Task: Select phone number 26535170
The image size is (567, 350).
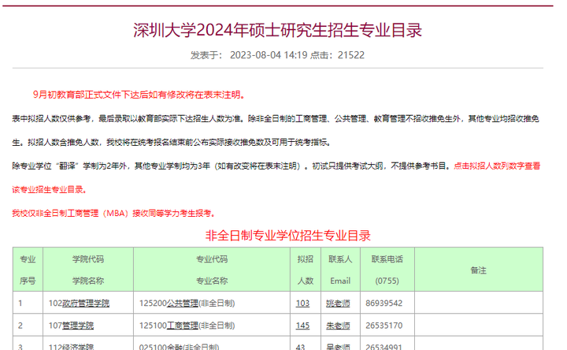Action: 384,326
